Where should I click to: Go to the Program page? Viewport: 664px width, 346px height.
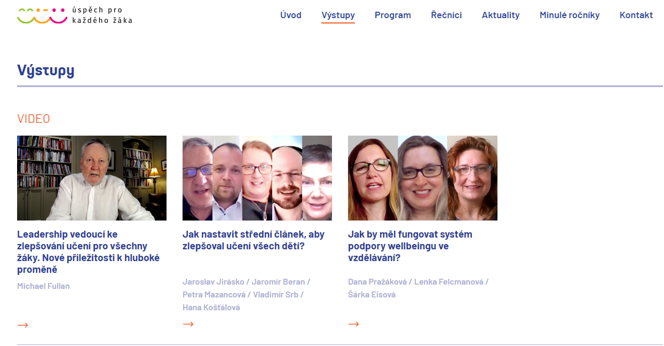click(x=393, y=15)
